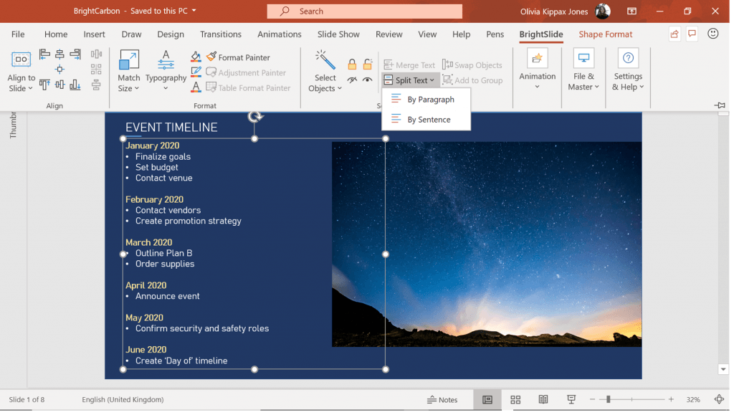Choose By Sentence from Split Text menu
This screenshot has height=415, width=734.
coord(427,119)
